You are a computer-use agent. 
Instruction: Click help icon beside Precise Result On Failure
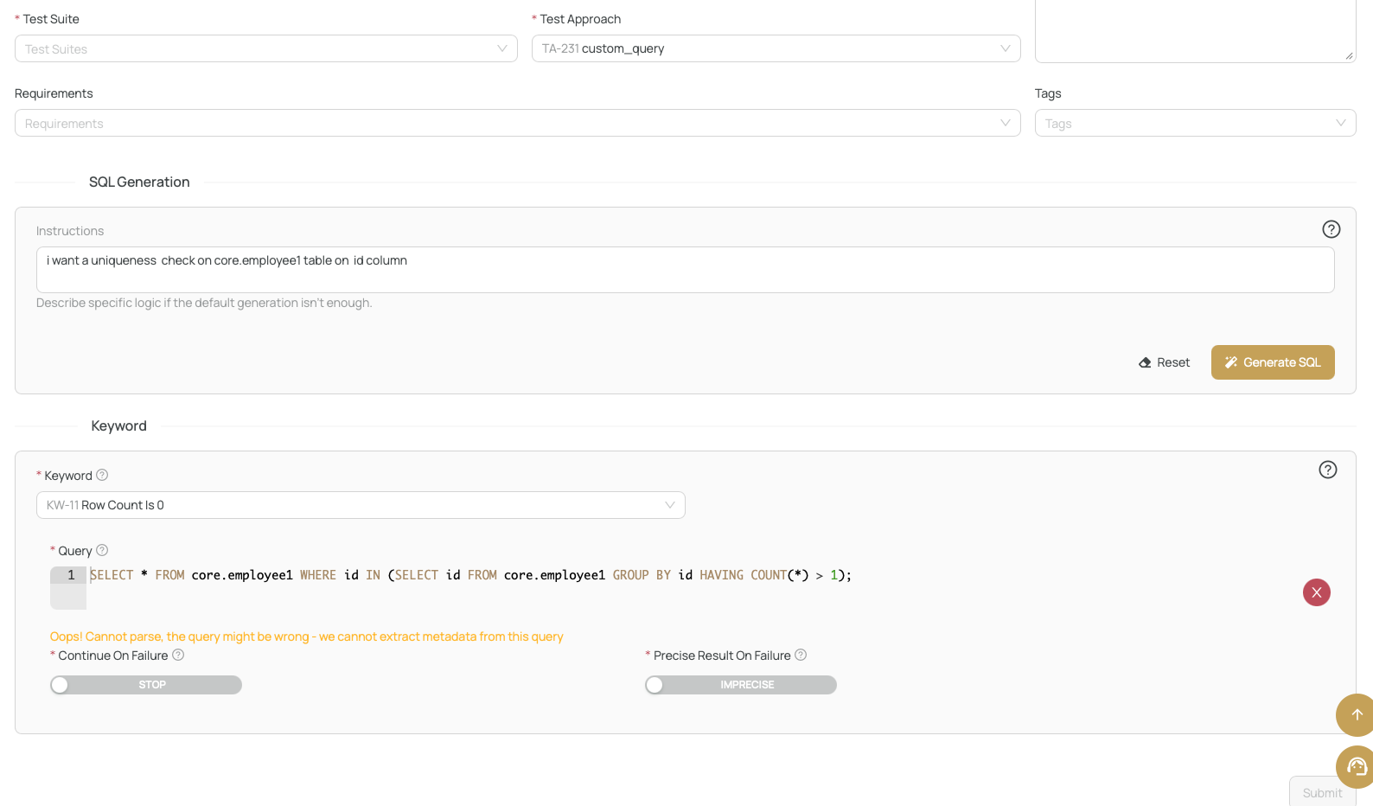click(801, 655)
